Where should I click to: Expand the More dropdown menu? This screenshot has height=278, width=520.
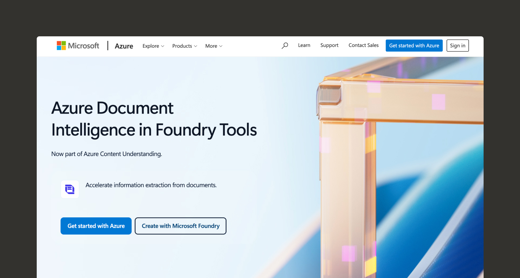[214, 46]
